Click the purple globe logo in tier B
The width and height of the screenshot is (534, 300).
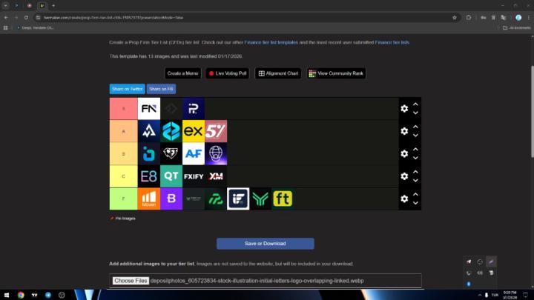[216, 154]
